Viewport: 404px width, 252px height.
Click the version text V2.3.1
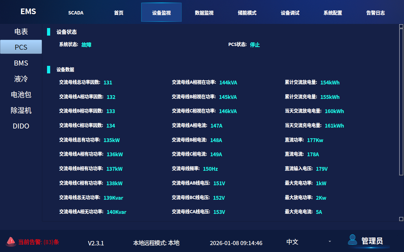point(96,243)
